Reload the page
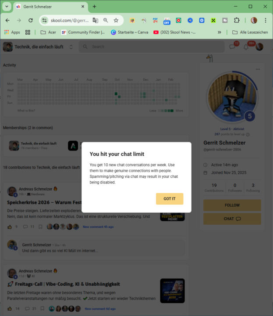Viewport: 273px width, 316px height. [x=31, y=20]
